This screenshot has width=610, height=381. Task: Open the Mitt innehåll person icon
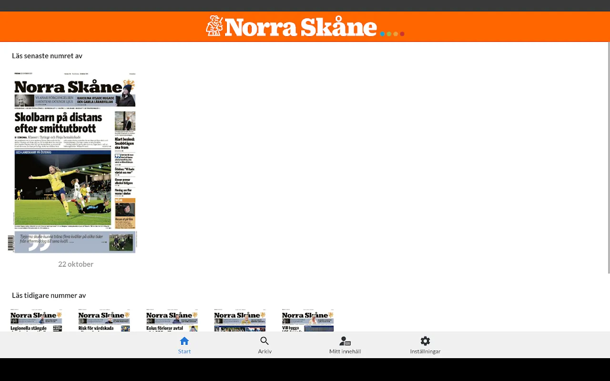[x=345, y=341]
